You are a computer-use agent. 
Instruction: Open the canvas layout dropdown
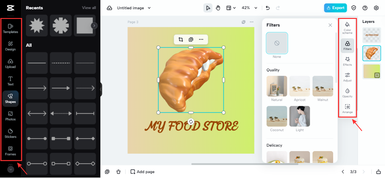(231, 8)
